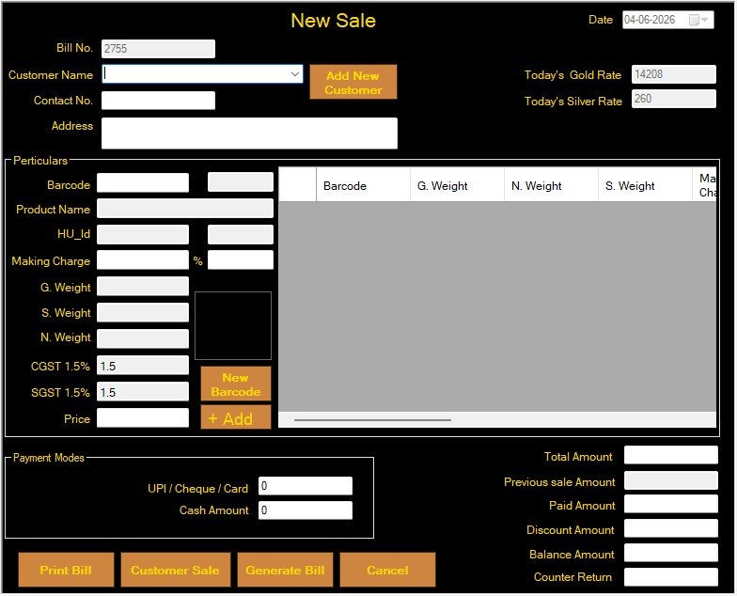Click the date text 04-06-2026

650,20
